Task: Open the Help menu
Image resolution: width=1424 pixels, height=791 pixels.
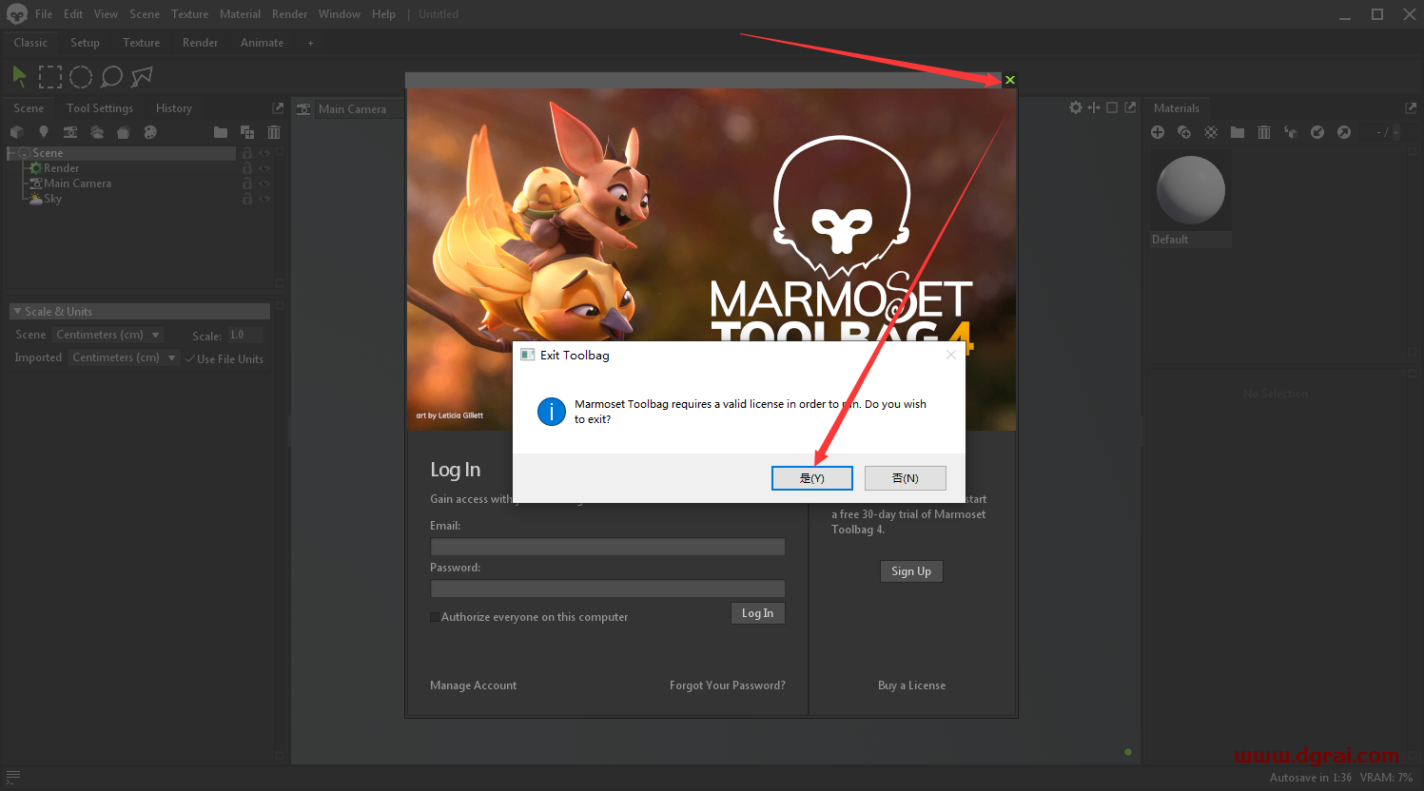Action: coord(383,14)
